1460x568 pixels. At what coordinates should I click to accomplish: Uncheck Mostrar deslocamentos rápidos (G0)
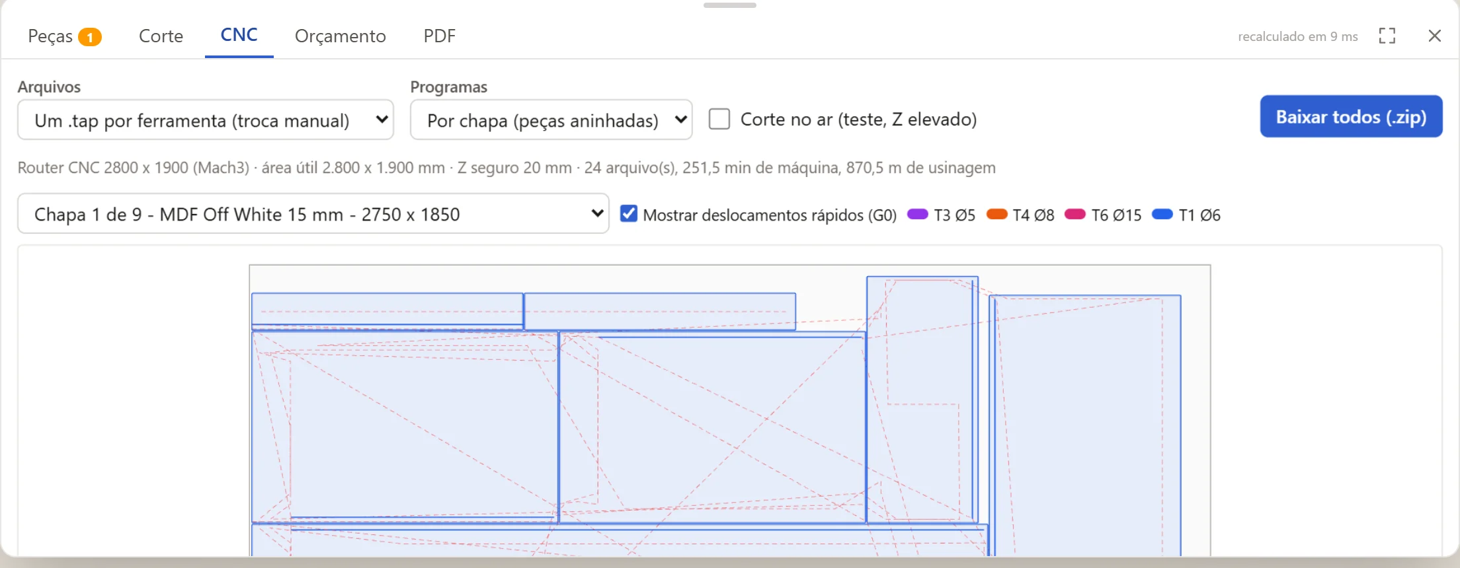[629, 214]
